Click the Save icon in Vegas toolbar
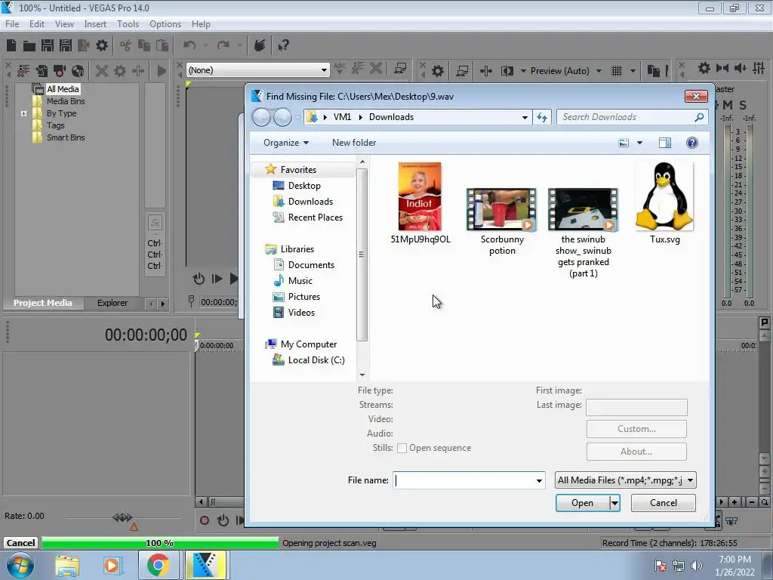The width and height of the screenshot is (773, 580). tap(48, 45)
